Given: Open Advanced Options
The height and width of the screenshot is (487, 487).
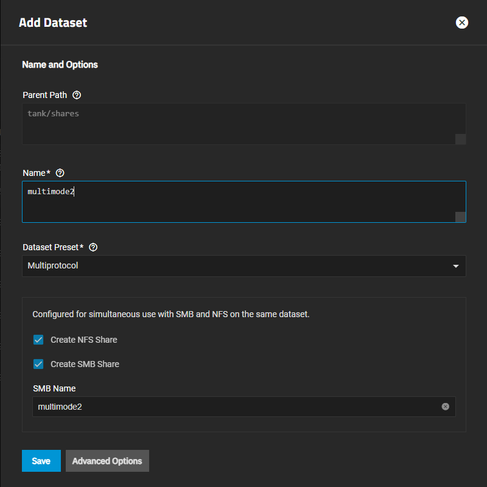Looking at the screenshot, I should (107, 461).
